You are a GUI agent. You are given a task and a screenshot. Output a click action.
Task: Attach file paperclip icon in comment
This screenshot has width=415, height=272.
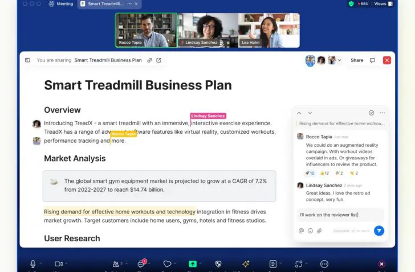pyautogui.click(x=319, y=230)
